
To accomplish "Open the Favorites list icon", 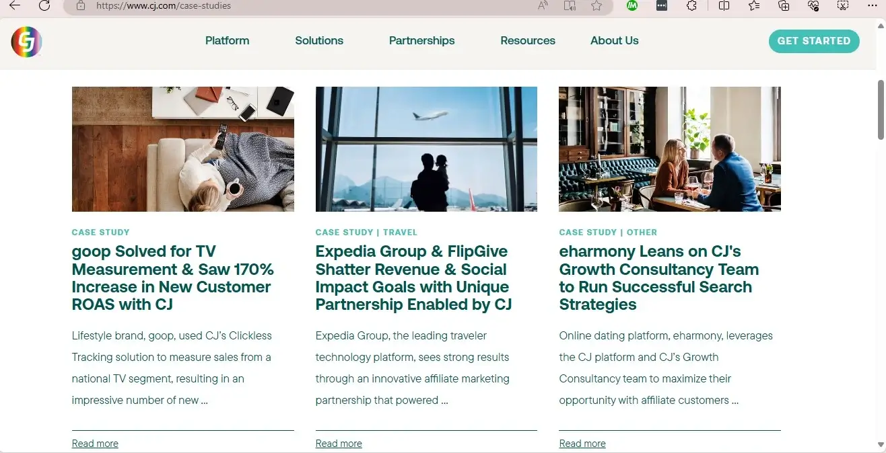I will 754,5.
